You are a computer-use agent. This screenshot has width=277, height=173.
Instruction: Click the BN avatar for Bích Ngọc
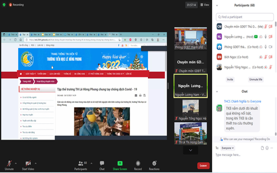click(x=219, y=57)
